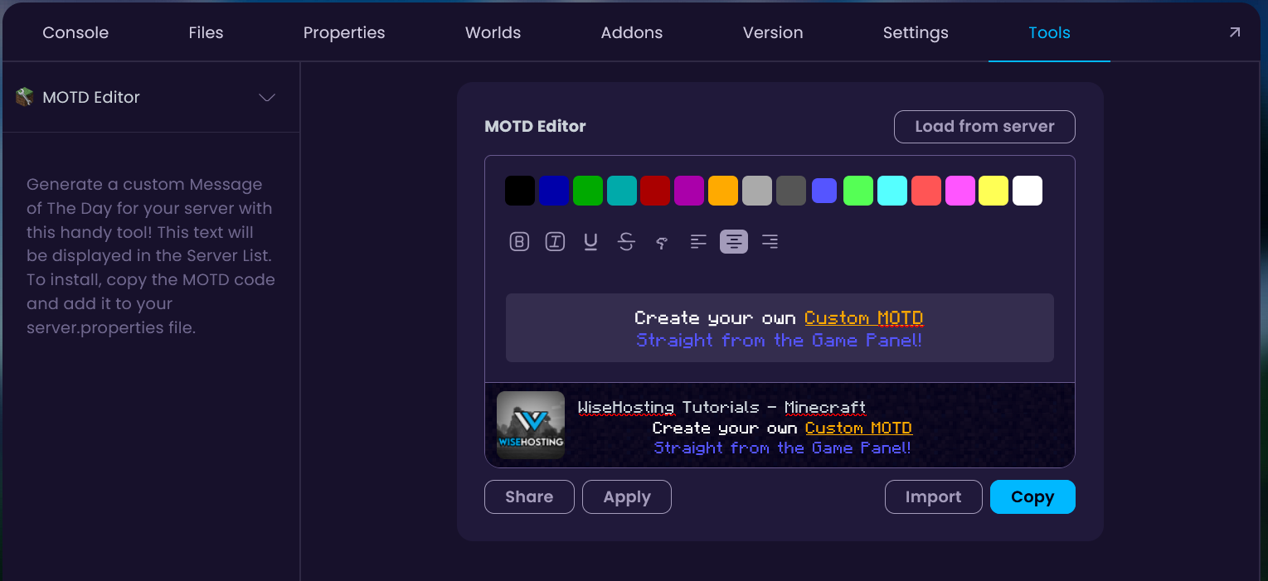The height and width of the screenshot is (581, 1268).
Task: Click the WiseHosting server icon thumbnail
Action: pyautogui.click(x=531, y=425)
